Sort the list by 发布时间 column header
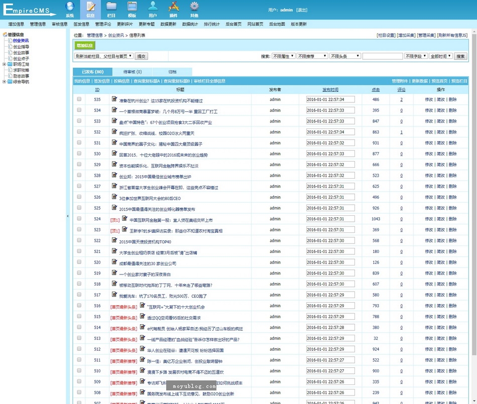 pyautogui.click(x=330, y=90)
